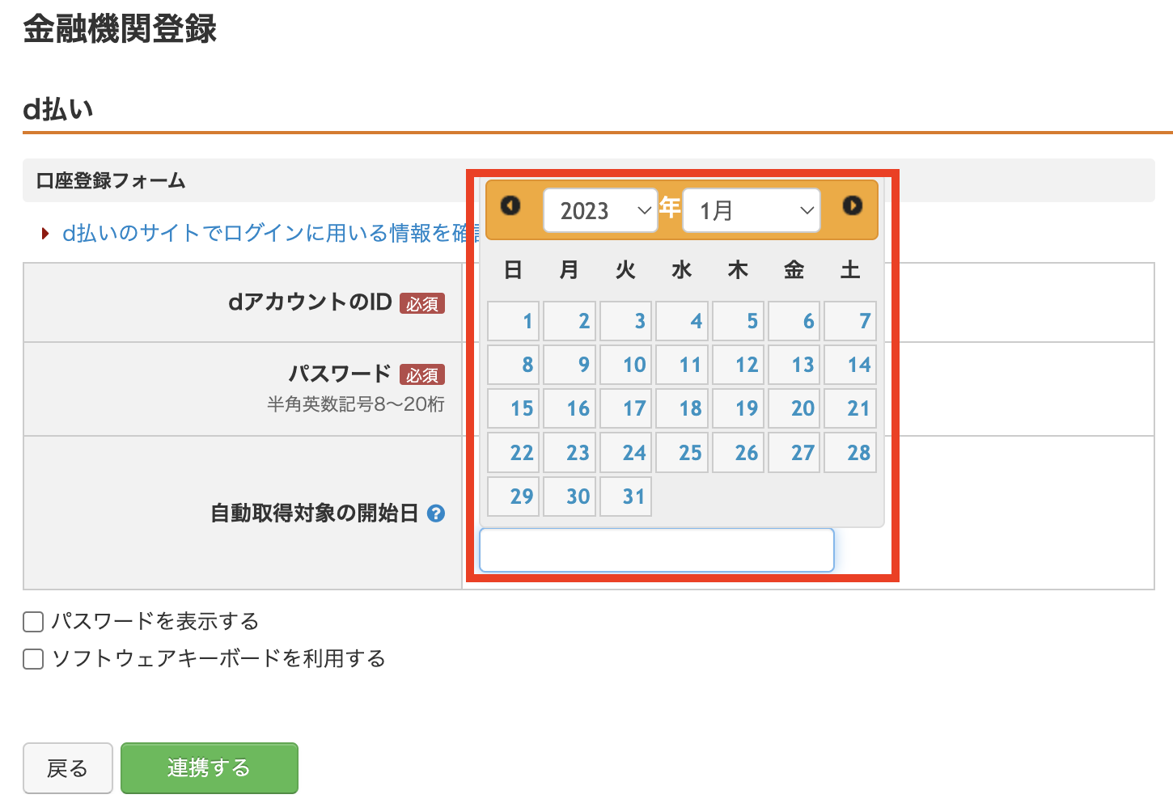Choose day 6 in the calendar
This screenshot has width=1173, height=803.
coord(794,321)
